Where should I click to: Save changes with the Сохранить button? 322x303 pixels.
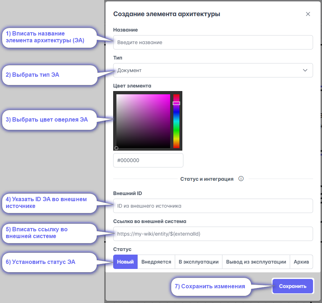pos(293,286)
